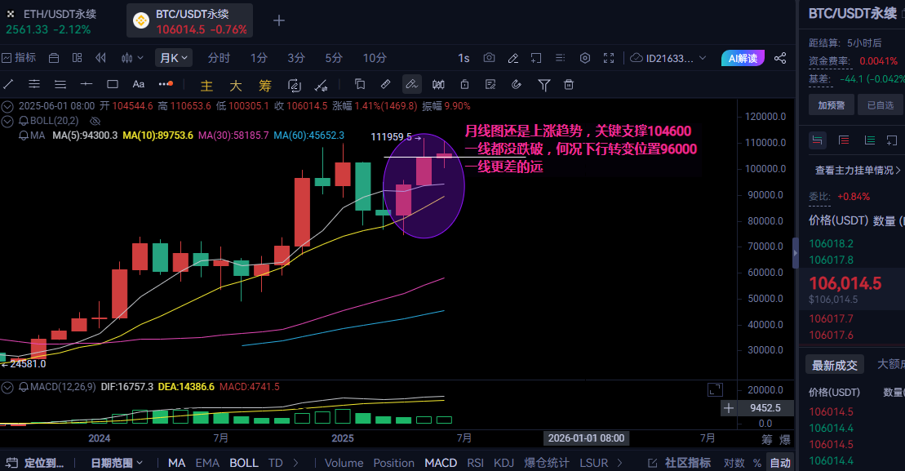Select the 最新成交 tab

coord(835,365)
